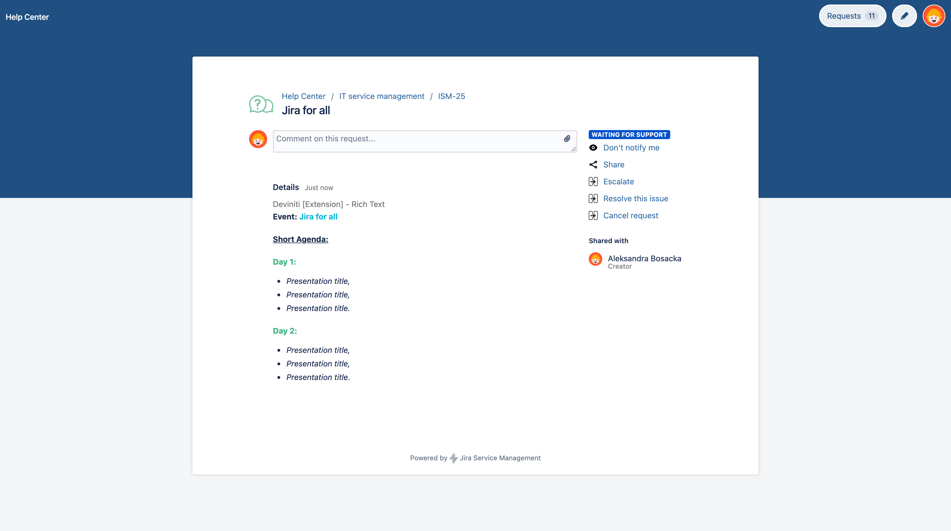Click the Escalate transition icon
The height and width of the screenshot is (531, 951).
tap(593, 182)
